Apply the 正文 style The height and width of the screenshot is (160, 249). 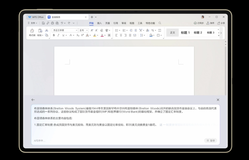tap(172, 33)
